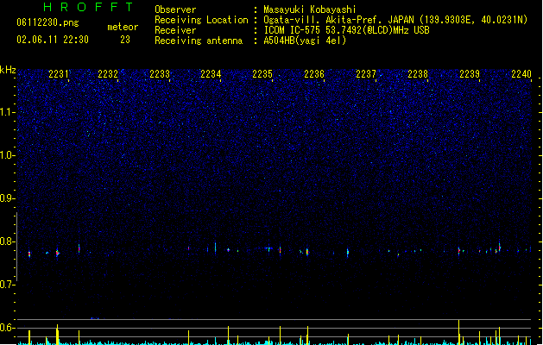Click the HROFFT title text
This screenshot has width=543, height=345.
[x=88, y=7]
